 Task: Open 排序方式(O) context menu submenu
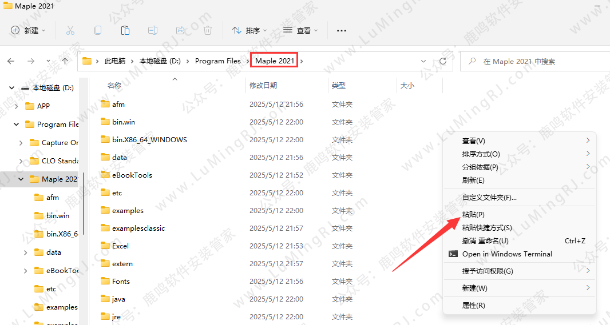tap(520, 154)
